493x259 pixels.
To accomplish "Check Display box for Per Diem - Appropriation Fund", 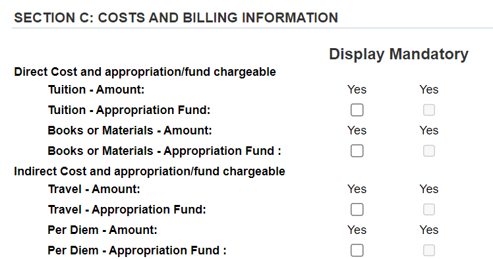I will tap(357, 250).
